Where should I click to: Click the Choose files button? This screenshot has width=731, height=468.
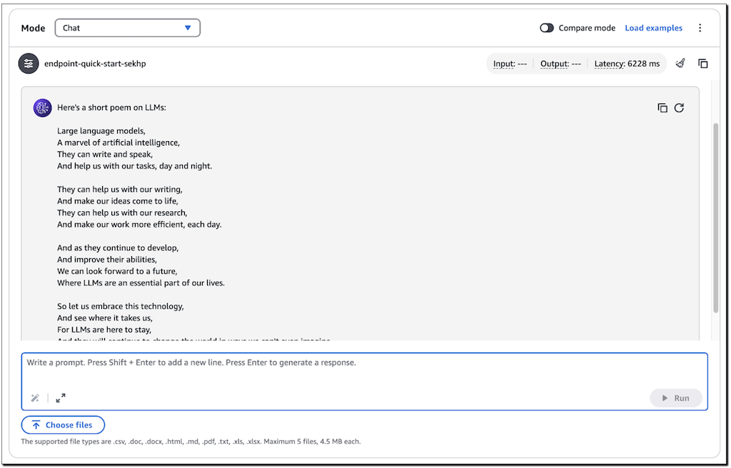(x=63, y=425)
